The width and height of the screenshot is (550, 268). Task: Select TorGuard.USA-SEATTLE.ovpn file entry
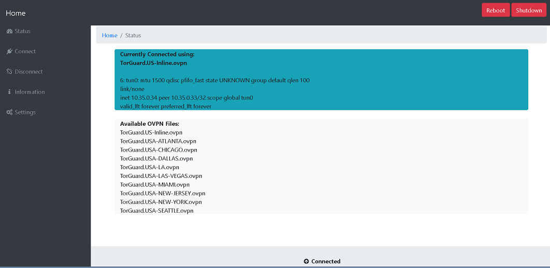click(x=157, y=211)
